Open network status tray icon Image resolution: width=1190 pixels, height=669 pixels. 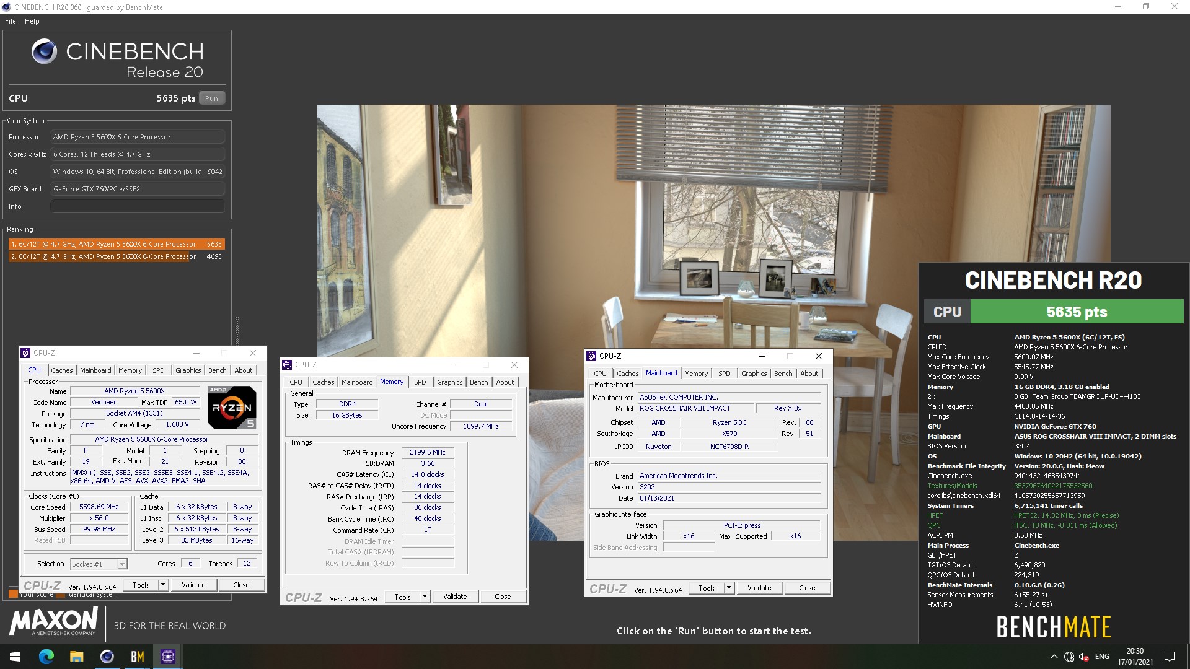pos(1069,657)
